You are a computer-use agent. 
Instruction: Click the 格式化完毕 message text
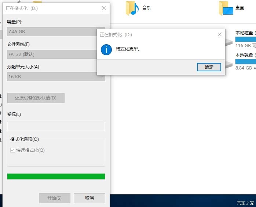click(x=128, y=49)
